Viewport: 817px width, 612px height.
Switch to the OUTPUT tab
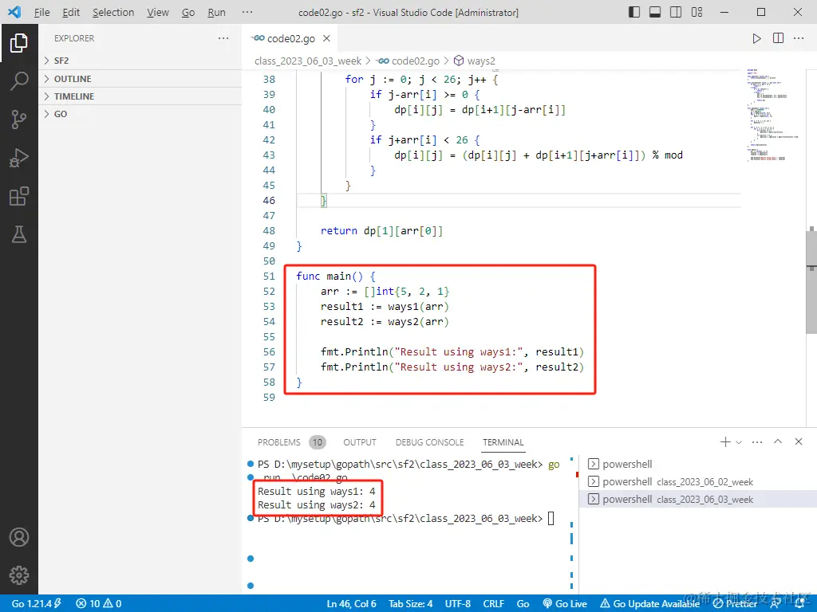(360, 442)
